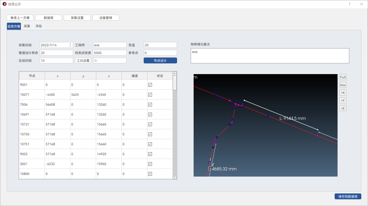Select the z value 14920 cell
This screenshot has height=206, width=368.
point(109,154)
